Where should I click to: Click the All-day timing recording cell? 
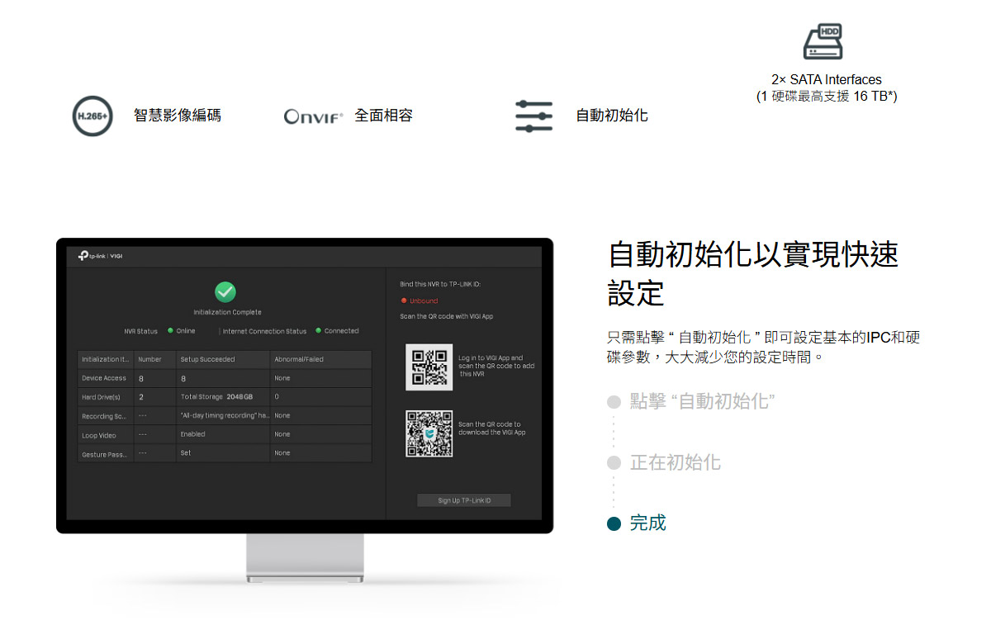(225, 415)
